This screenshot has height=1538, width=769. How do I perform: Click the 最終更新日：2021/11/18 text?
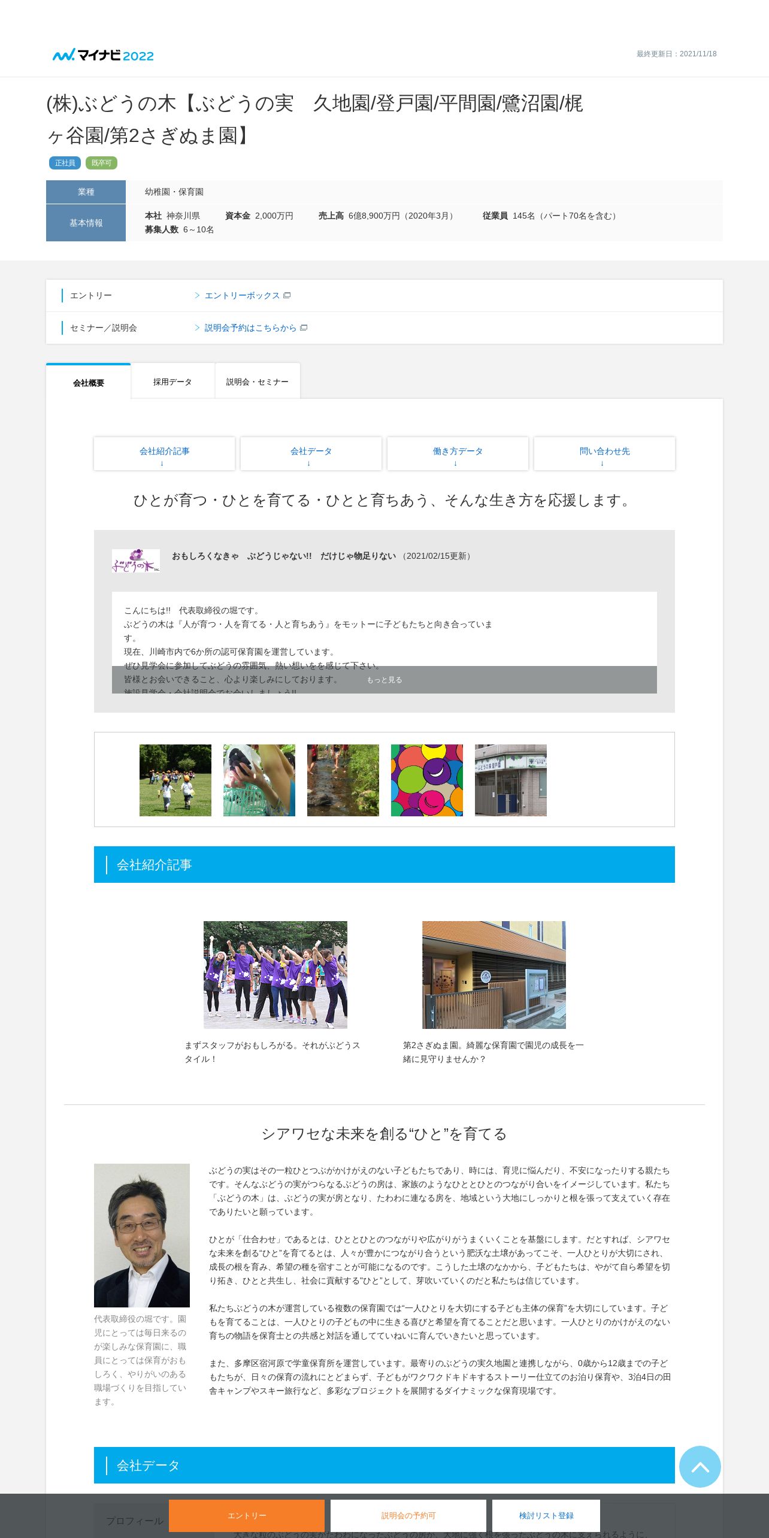(676, 54)
